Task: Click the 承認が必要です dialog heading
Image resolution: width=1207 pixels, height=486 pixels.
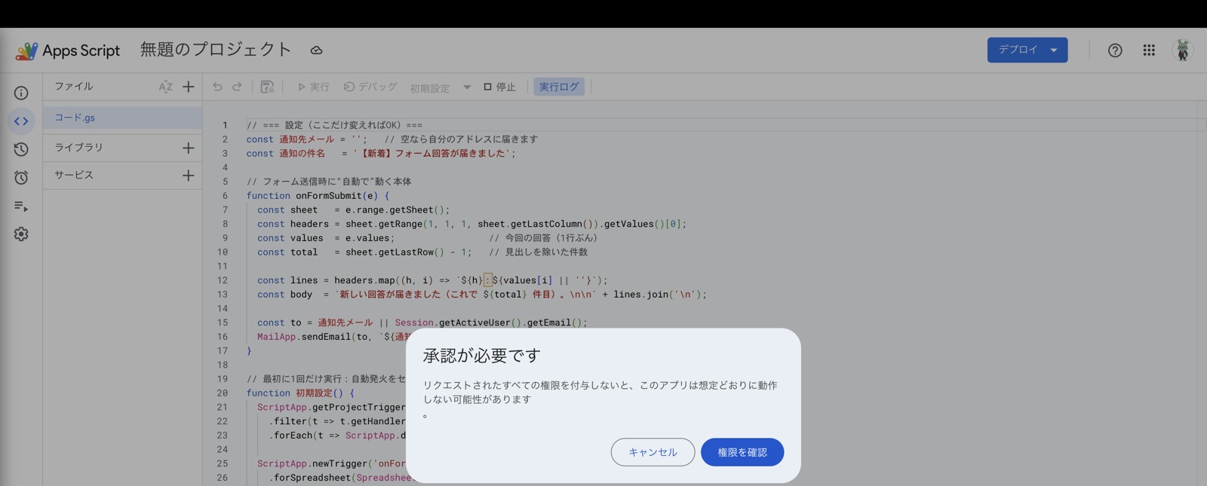Action: click(482, 355)
